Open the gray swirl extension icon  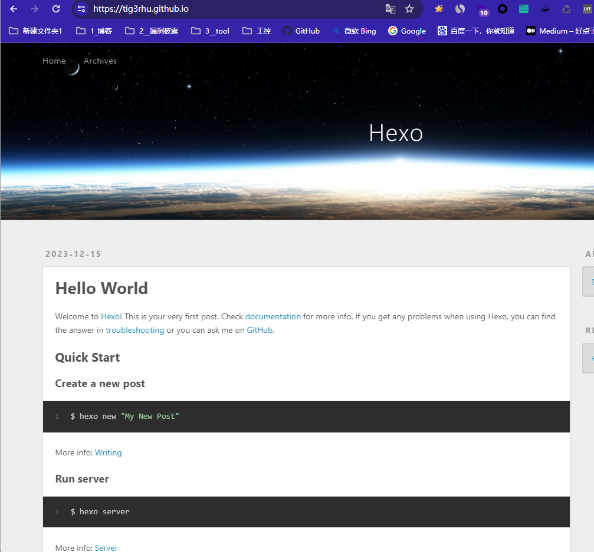pyautogui.click(x=460, y=9)
